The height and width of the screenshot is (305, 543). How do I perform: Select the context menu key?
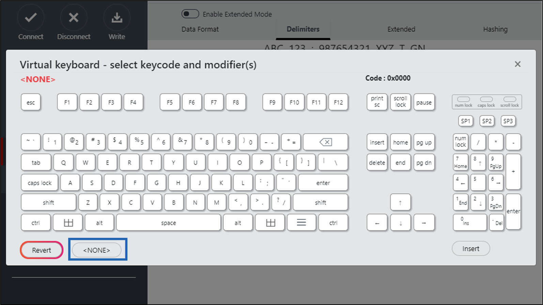click(301, 223)
